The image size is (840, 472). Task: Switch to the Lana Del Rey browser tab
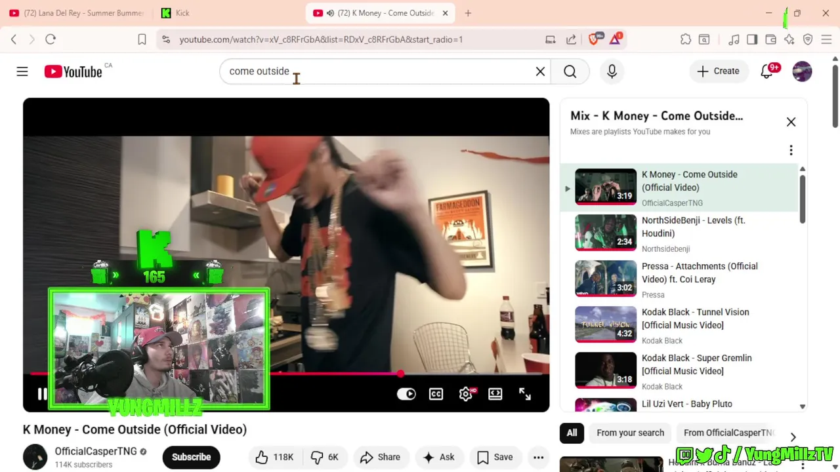(76, 13)
